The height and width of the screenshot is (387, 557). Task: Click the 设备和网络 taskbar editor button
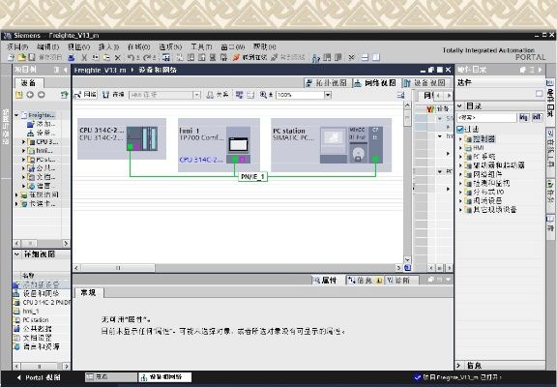[x=164, y=377]
